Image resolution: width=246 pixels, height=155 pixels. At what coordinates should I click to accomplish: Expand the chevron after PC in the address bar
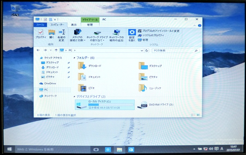[x=75, y=50]
